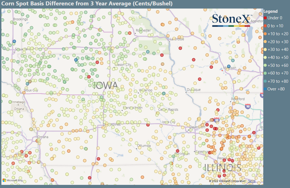Click the Microsoft Bing logo
Screen dimensions: 290x188
13,180
